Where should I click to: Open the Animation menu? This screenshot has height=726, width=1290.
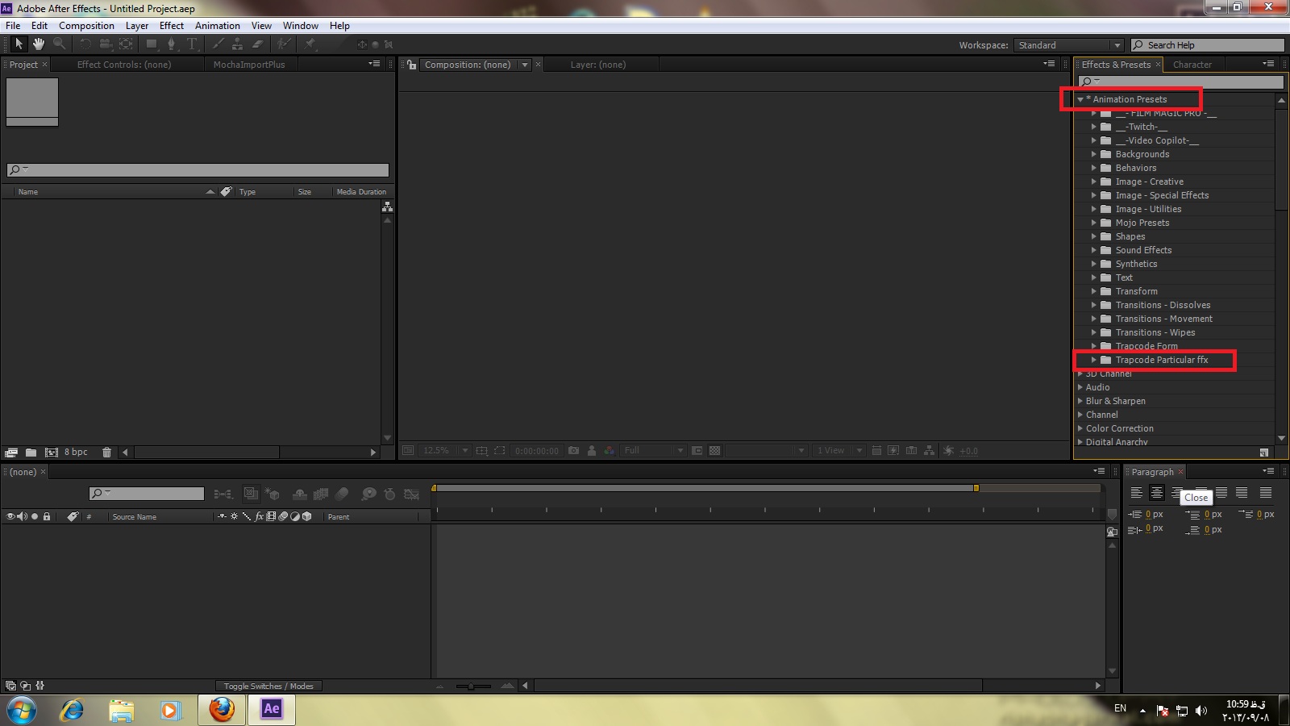(x=218, y=26)
